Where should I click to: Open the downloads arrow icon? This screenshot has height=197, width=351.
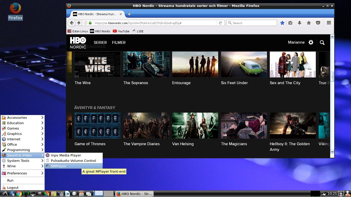tap(299, 23)
